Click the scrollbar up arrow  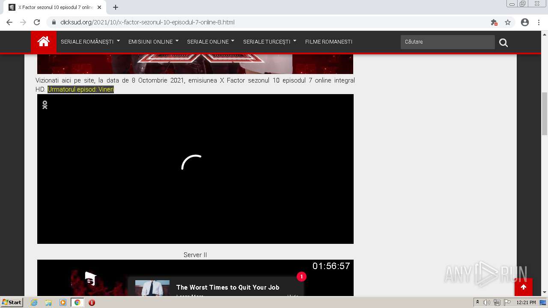tap(545, 34)
